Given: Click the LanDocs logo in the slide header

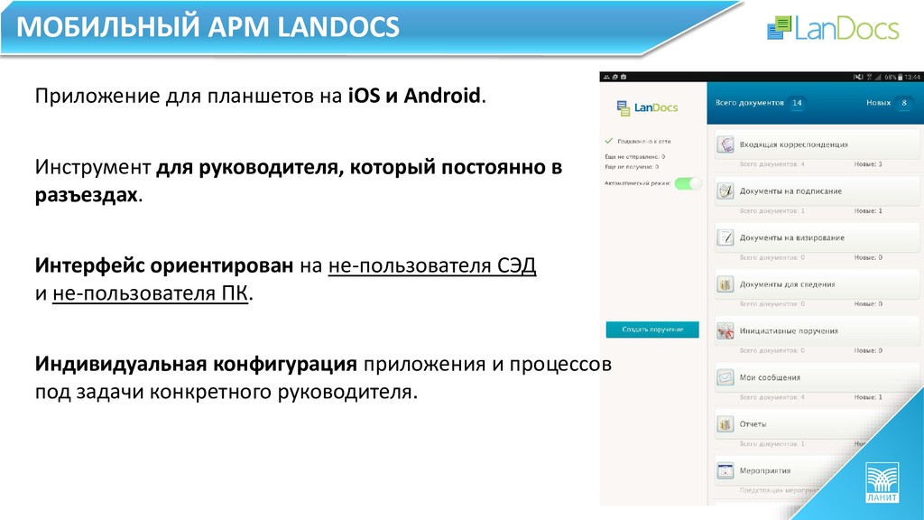Looking at the screenshot, I should (x=833, y=28).
